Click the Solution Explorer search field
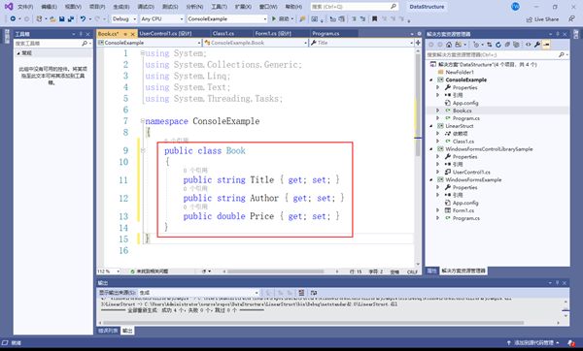The height and width of the screenshot is (351, 583). 497,54
